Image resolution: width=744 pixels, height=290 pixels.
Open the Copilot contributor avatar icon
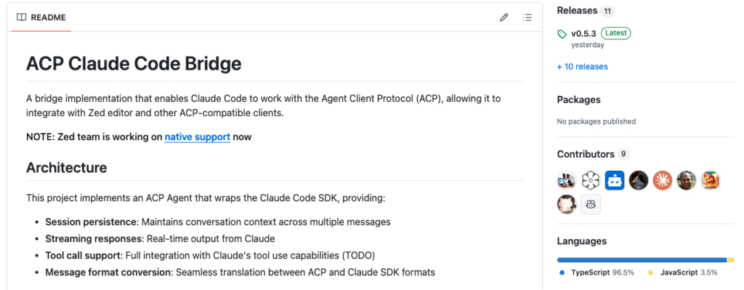(x=591, y=204)
